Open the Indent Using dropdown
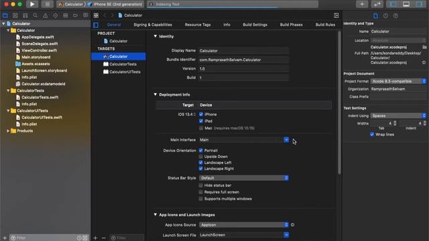 pyautogui.click(x=398, y=116)
